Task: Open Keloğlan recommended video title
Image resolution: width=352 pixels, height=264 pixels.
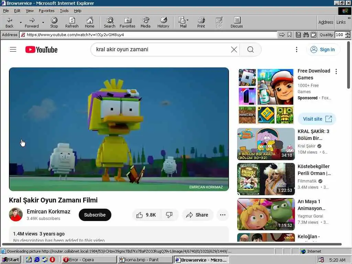Action: pyautogui.click(x=309, y=236)
